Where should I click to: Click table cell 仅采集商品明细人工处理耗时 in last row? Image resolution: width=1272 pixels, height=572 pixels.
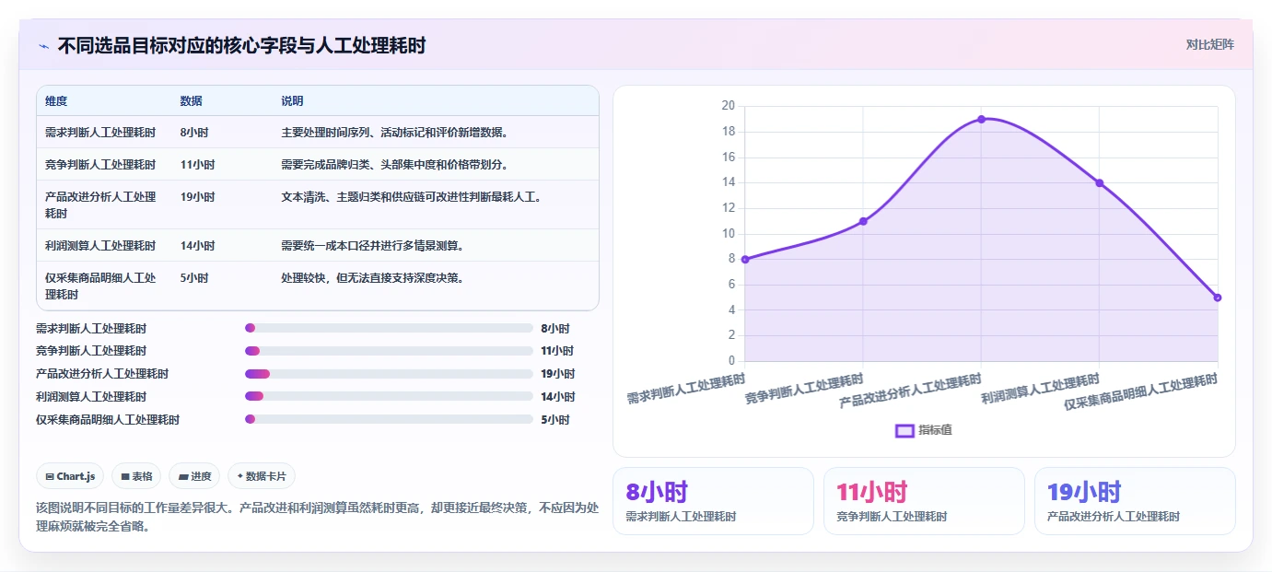pos(100,286)
